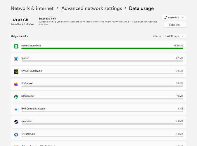Viewport: 197px width, 146px height.
Task: Click the bambu-studio.exe green app icon
Action: pos(16,46)
